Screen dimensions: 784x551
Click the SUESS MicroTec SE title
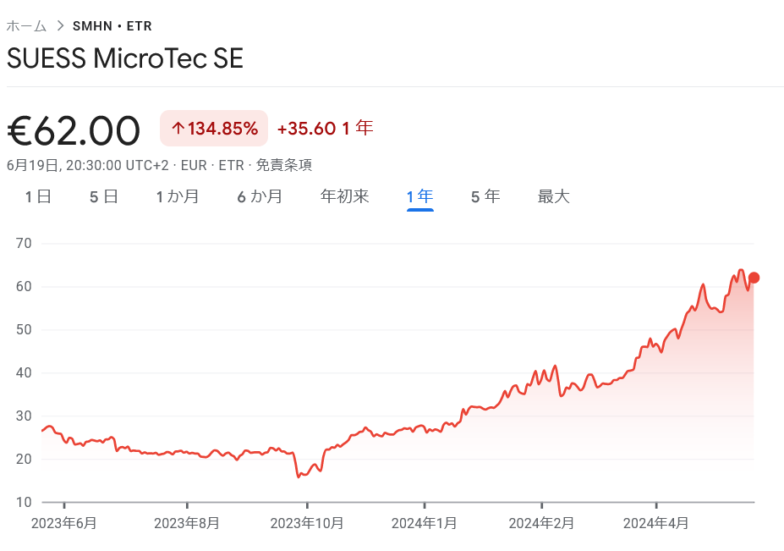(124, 58)
